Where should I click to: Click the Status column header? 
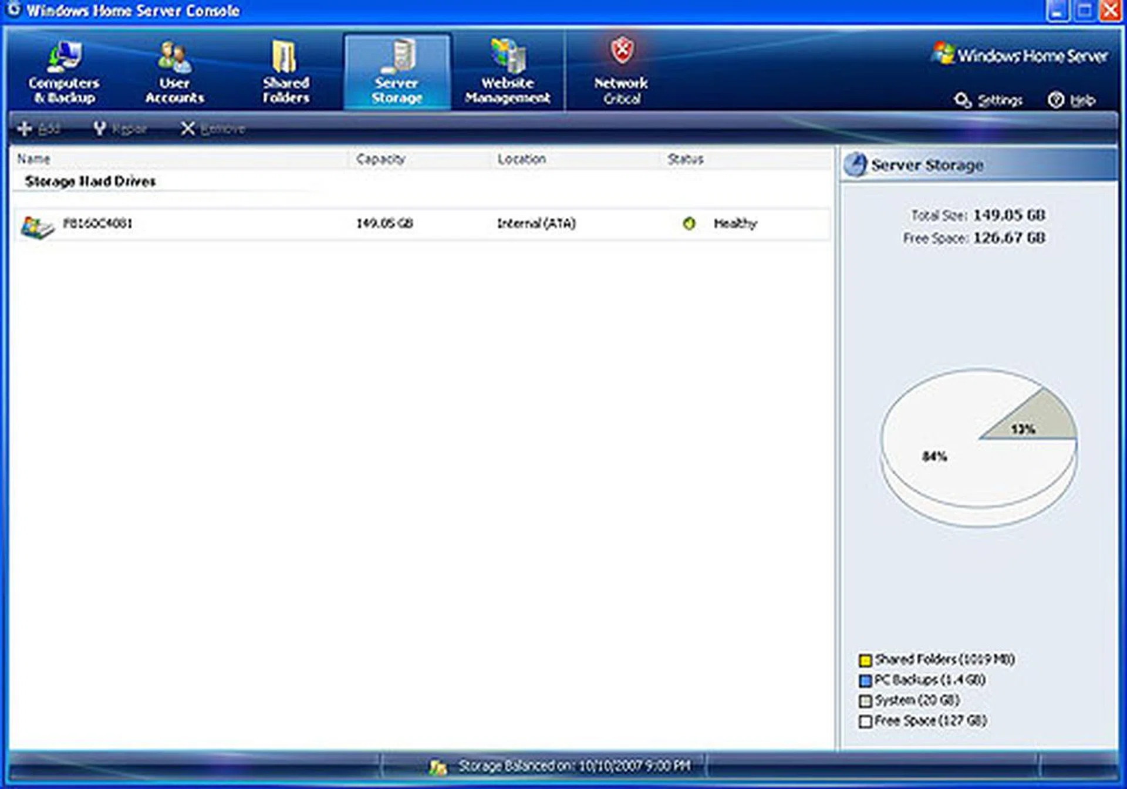(x=684, y=159)
